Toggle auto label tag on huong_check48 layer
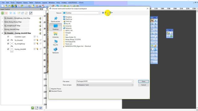This screenshot has height=111, width=198. [40, 49]
